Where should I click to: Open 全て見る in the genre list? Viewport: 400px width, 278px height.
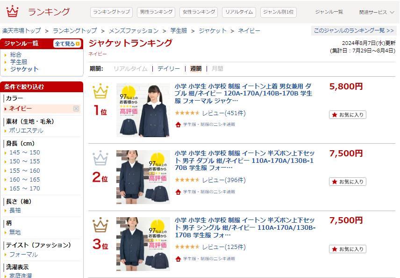coord(67,44)
